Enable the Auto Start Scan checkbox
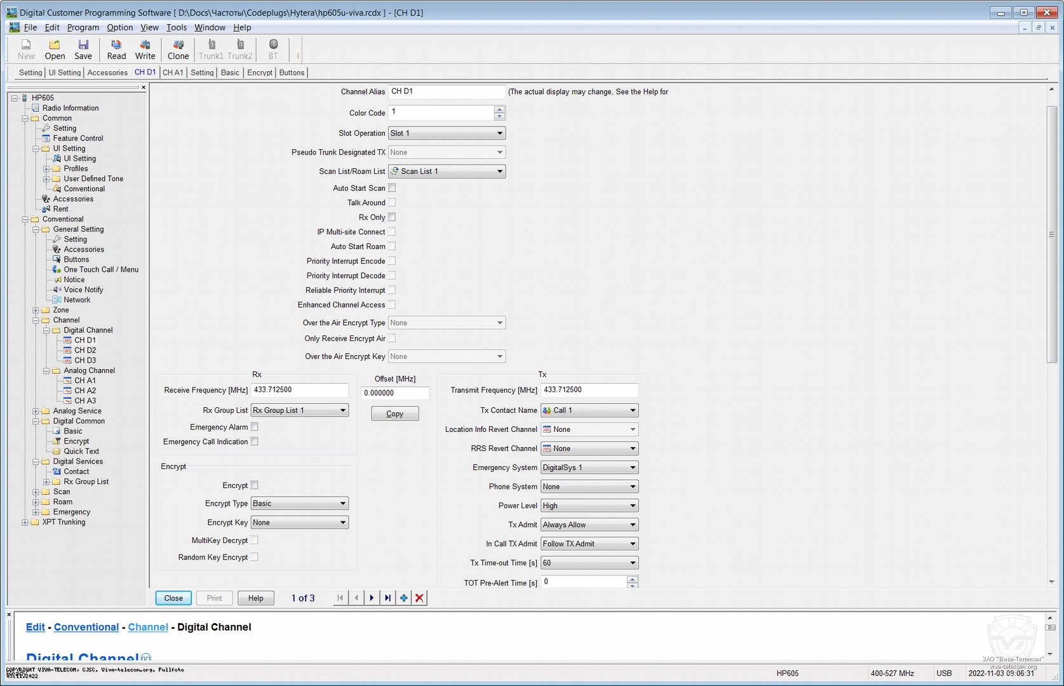The height and width of the screenshot is (686, 1064). pyautogui.click(x=392, y=188)
